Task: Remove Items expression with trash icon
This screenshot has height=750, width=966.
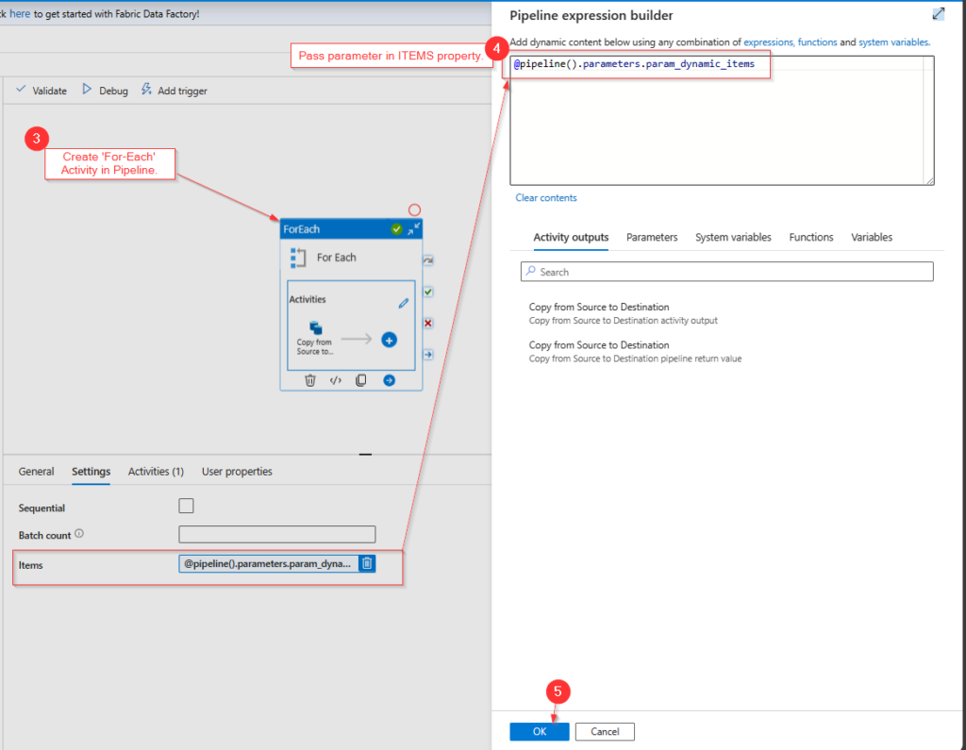Action: click(x=367, y=563)
